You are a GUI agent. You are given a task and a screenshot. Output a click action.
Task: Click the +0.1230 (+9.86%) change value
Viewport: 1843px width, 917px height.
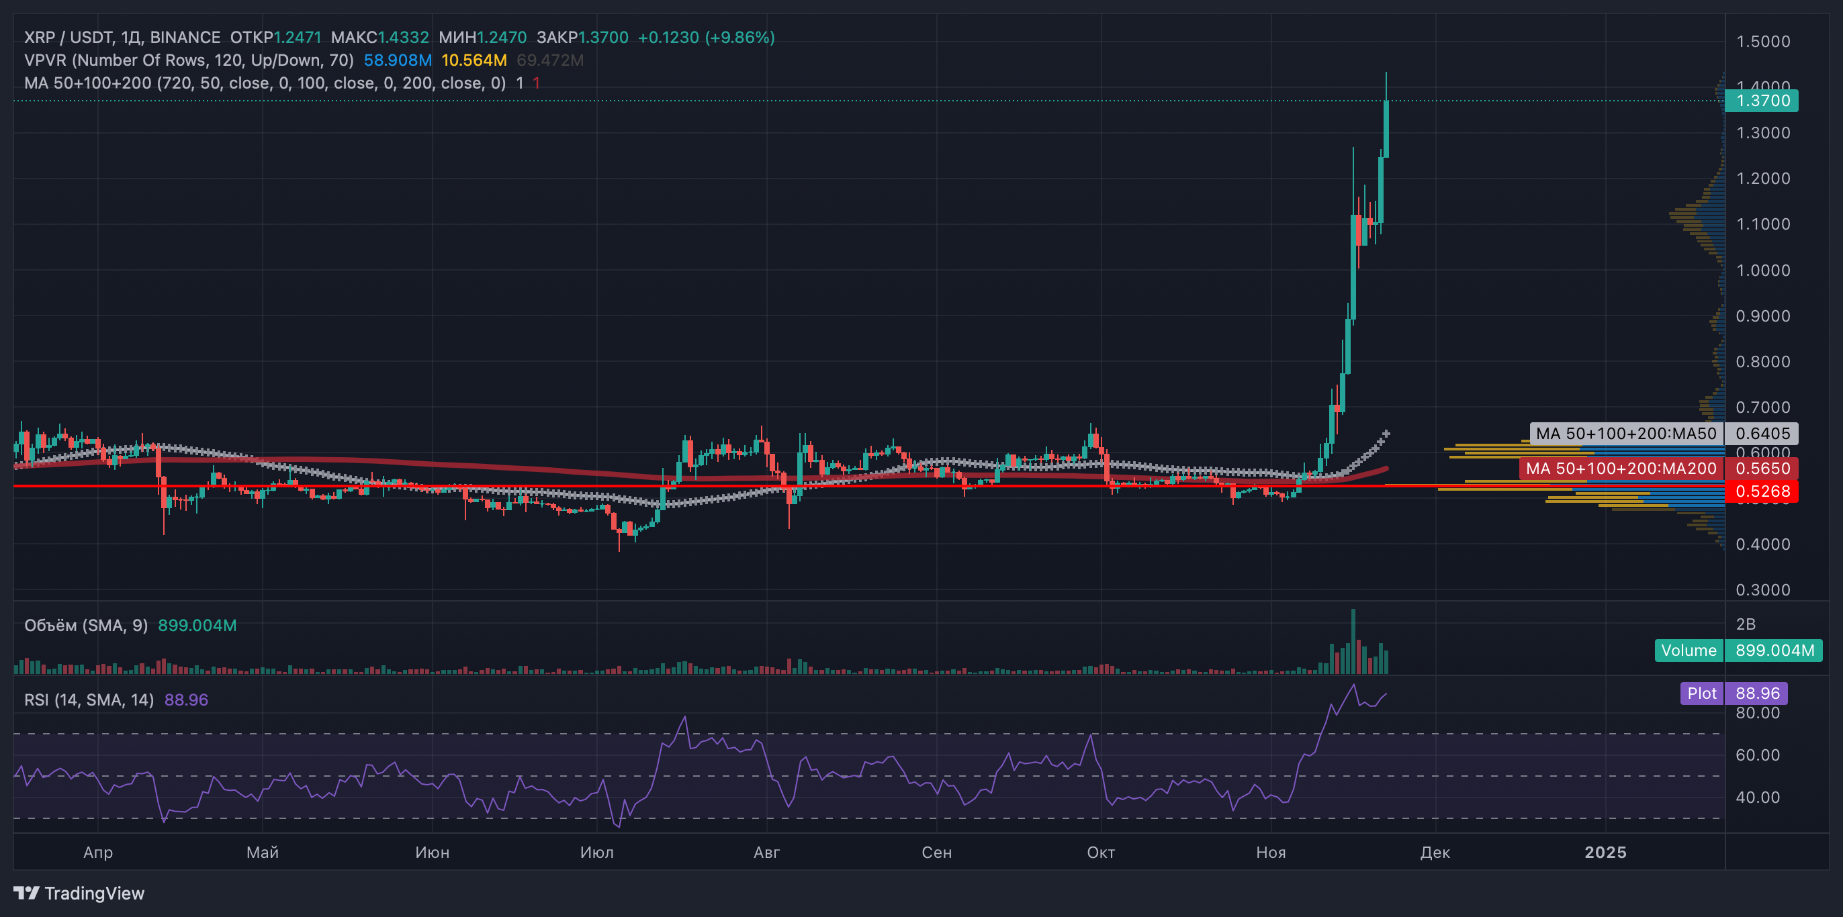tap(706, 37)
